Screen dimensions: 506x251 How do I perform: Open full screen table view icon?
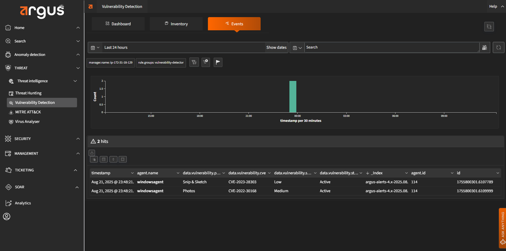point(123,159)
